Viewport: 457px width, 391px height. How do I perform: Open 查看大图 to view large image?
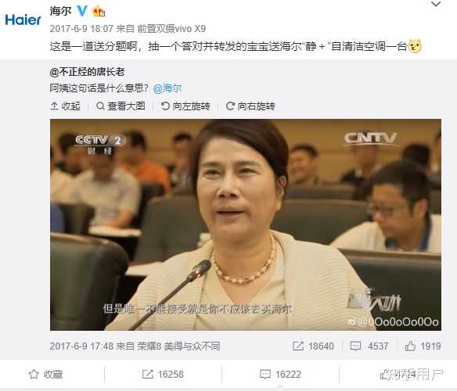pyautogui.click(x=121, y=106)
